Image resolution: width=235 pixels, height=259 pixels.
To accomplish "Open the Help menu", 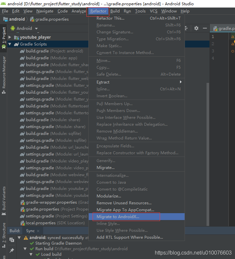I will point(185,11).
